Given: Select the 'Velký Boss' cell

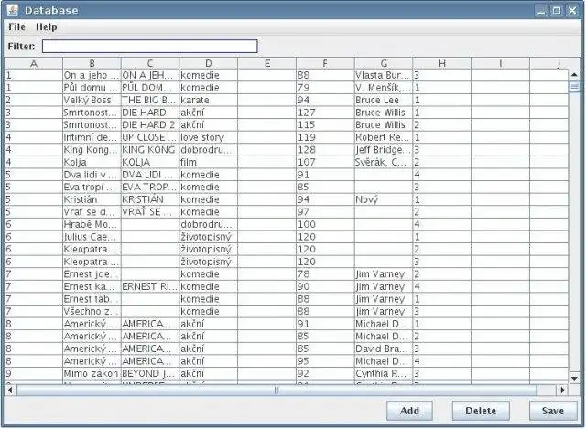Looking at the screenshot, I should [x=92, y=100].
